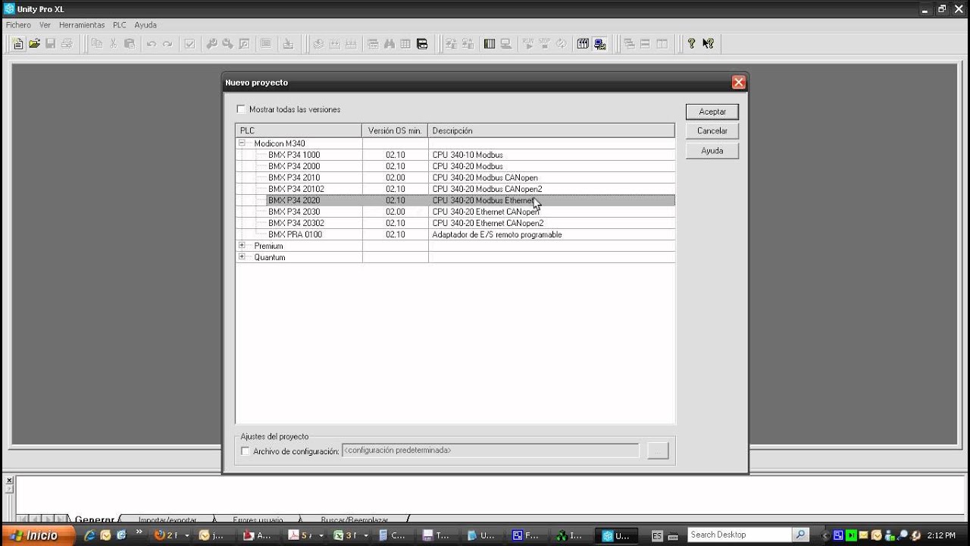Click the configuration file browse button
970x546 pixels.
coord(658,451)
